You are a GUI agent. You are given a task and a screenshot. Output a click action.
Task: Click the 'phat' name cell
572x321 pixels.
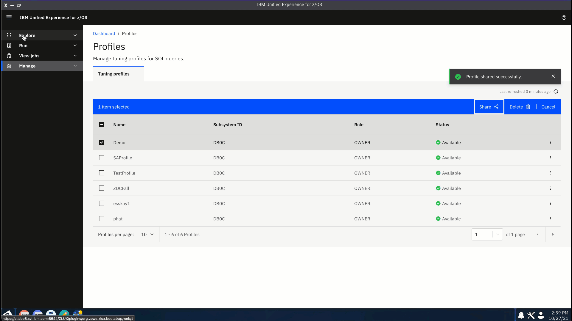(118, 219)
